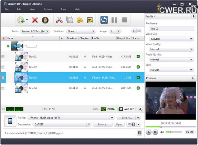This screenshot has width=198, height=145.
Task: Open the Actions menu
Action: [48, 9]
